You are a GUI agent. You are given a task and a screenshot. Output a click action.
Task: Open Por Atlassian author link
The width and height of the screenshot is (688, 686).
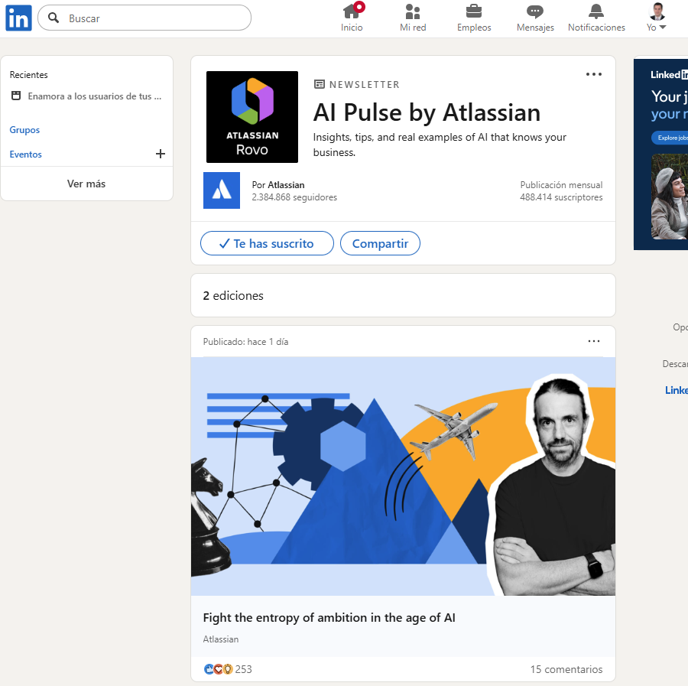(277, 185)
